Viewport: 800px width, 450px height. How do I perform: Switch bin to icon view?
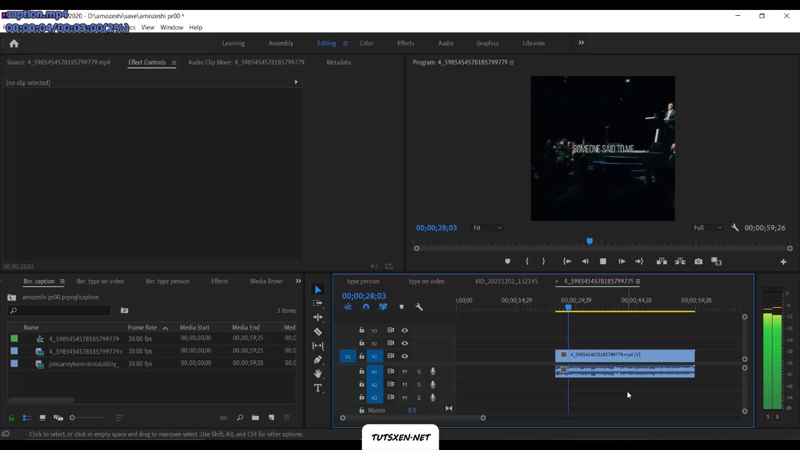coord(42,418)
